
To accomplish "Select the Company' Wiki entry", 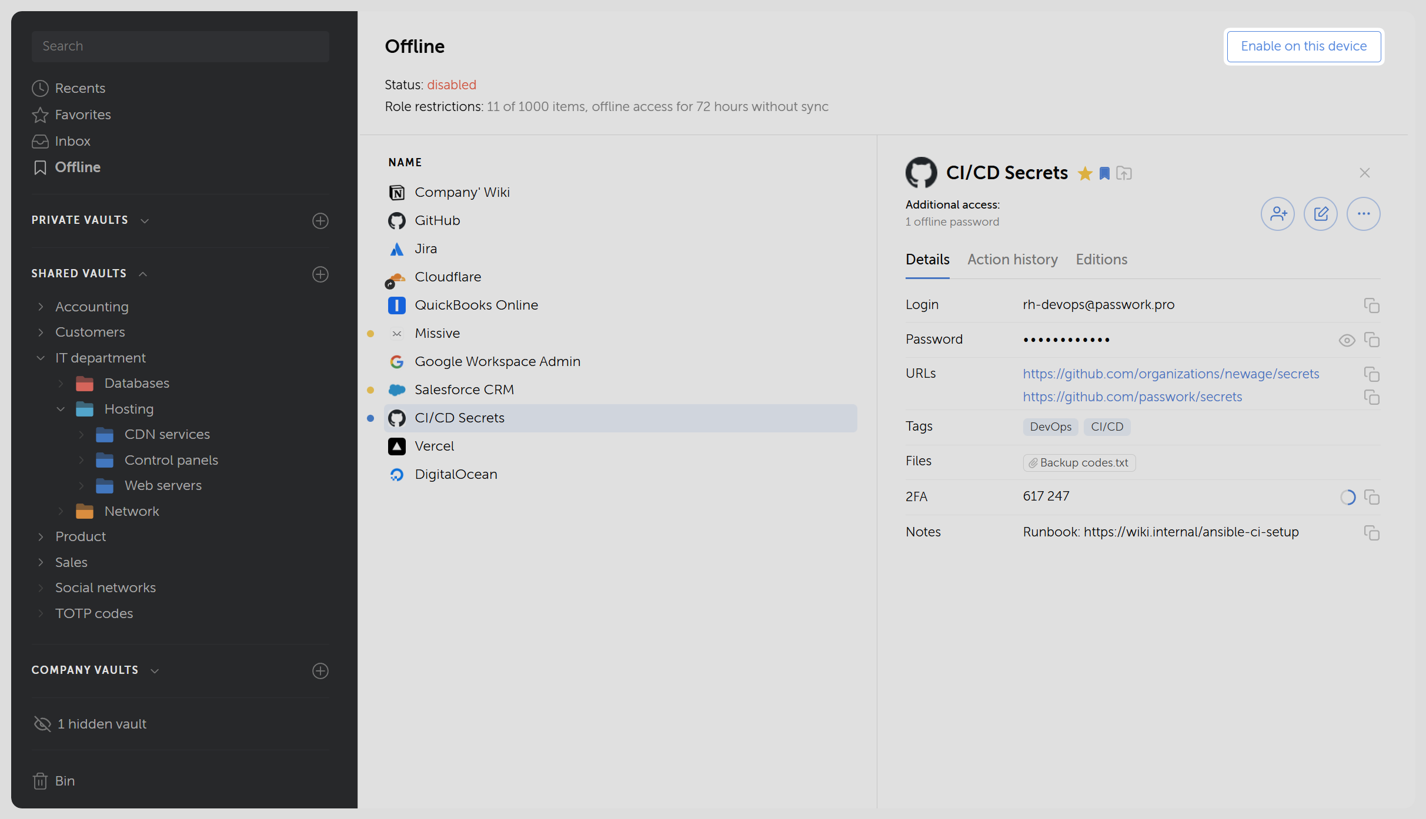I will pyautogui.click(x=620, y=192).
